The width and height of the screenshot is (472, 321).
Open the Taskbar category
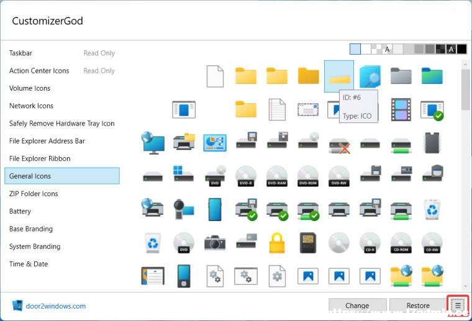pyautogui.click(x=62, y=53)
